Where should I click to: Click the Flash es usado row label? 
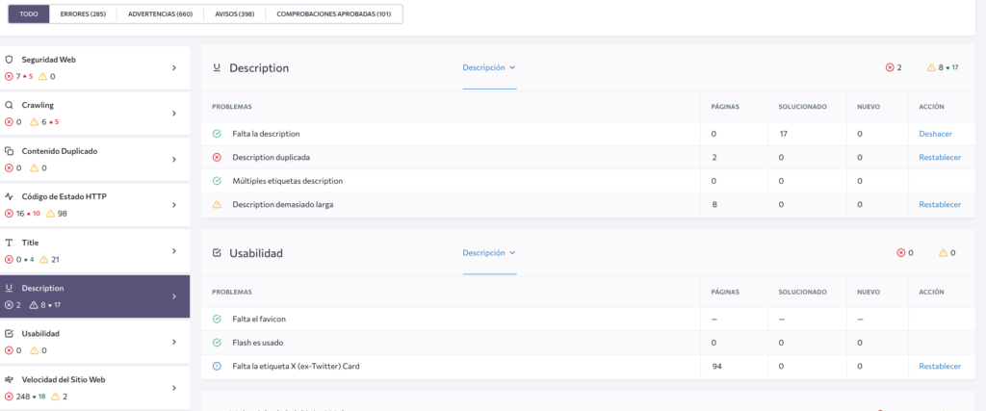(258, 343)
